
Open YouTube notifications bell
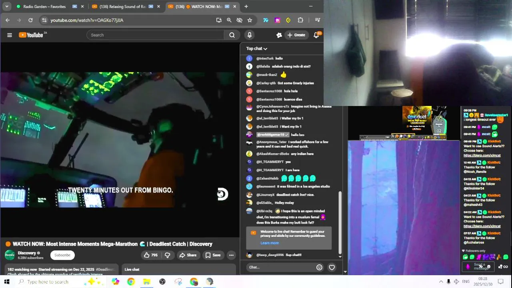click(x=316, y=35)
